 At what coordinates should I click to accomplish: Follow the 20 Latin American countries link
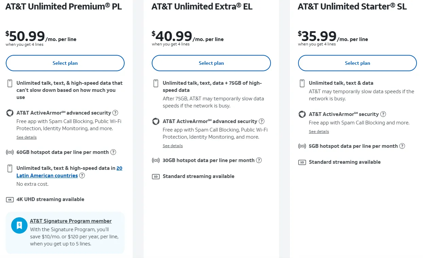tap(47, 176)
